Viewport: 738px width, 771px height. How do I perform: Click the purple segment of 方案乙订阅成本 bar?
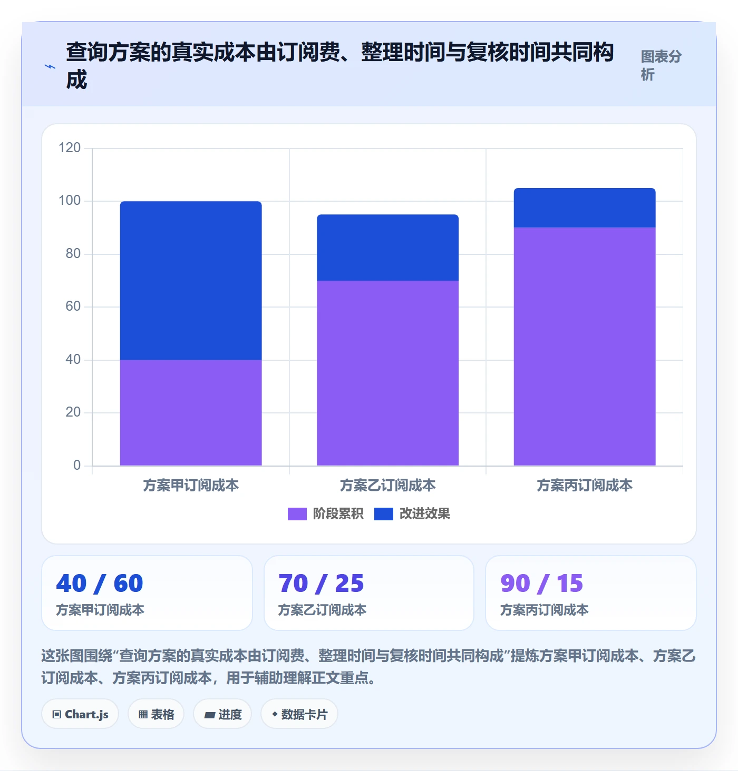(387, 373)
